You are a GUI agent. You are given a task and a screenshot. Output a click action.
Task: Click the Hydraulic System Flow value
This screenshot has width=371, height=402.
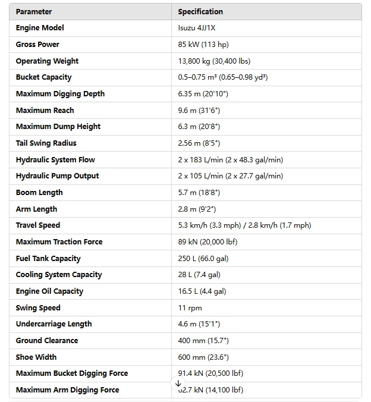(x=230, y=160)
